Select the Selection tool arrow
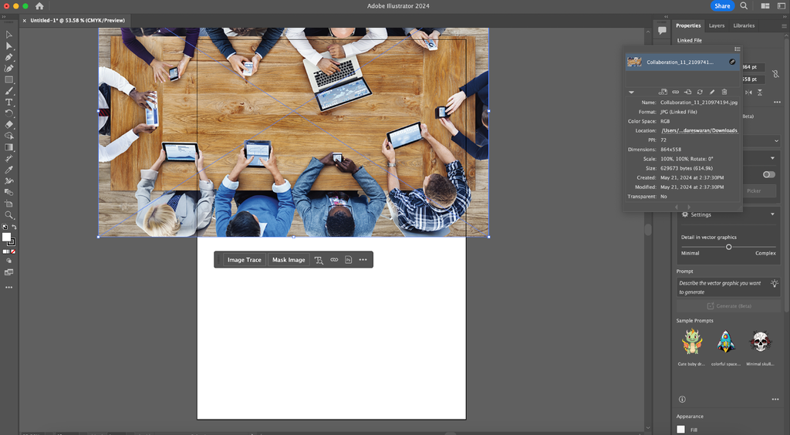 click(x=9, y=35)
